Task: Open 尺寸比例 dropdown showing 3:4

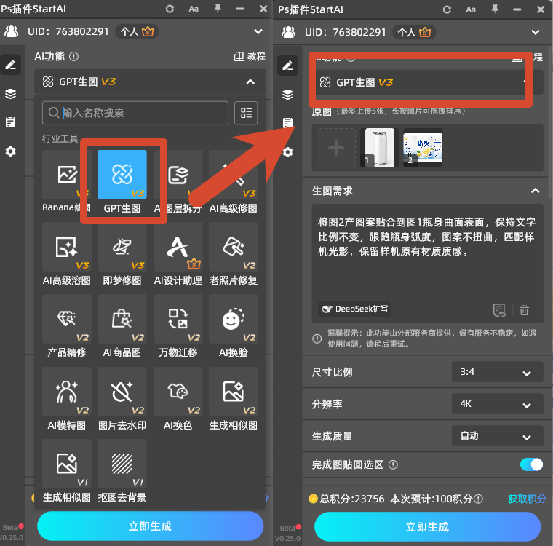Action: [x=497, y=372]
